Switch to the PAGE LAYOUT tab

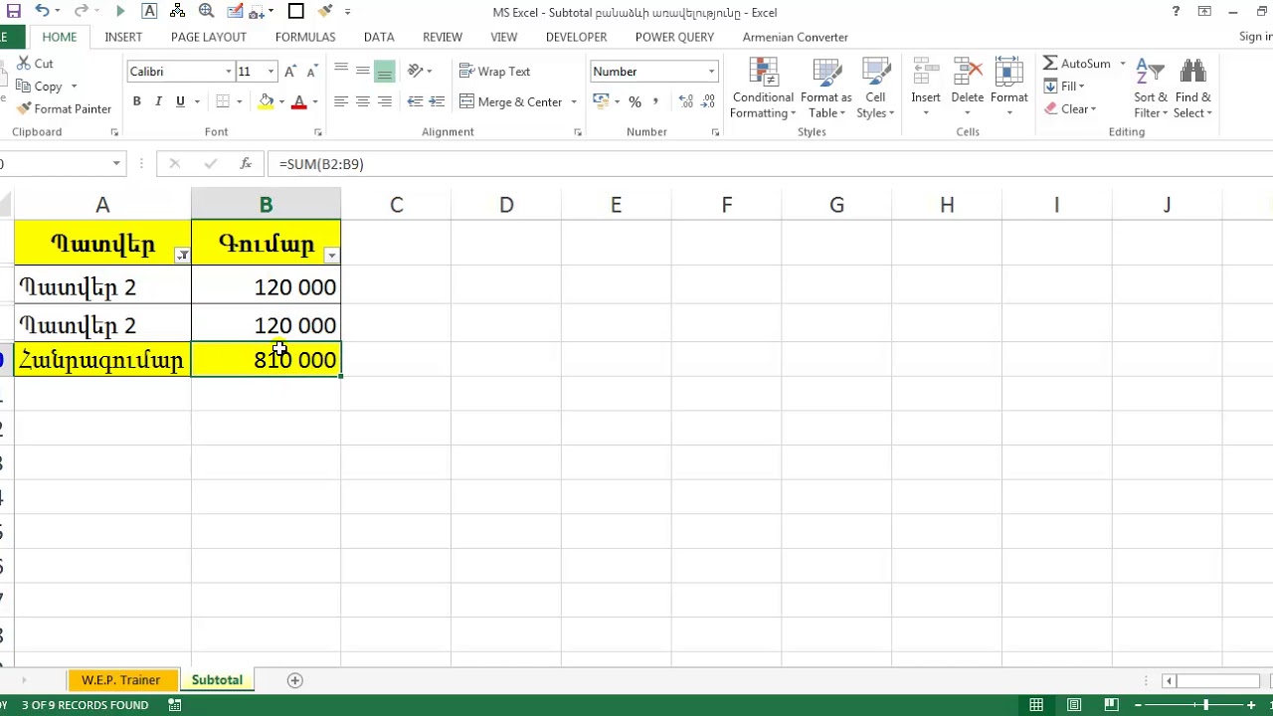coord(209,37)
